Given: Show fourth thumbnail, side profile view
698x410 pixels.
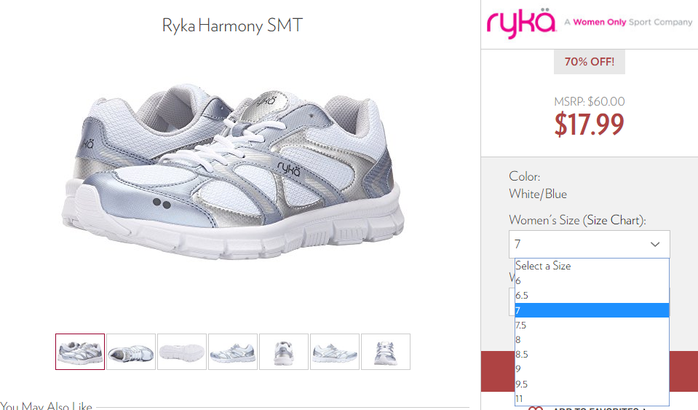Looking at the screenshot, I should click(233, 352).
